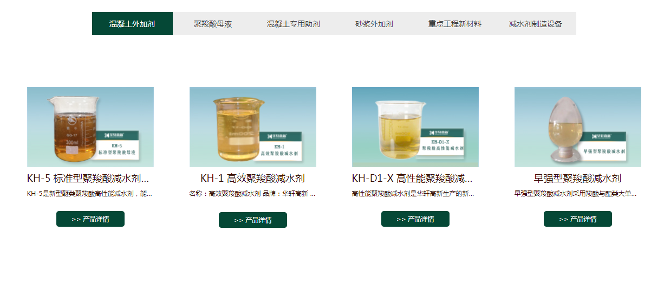651x283 pixels.
Task: Click the KH-1 高效聚羧酸减水剂 title
Action: pos(253,179)
